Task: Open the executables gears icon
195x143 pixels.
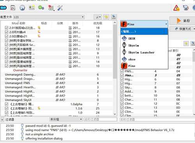Action: click(41, 8)
